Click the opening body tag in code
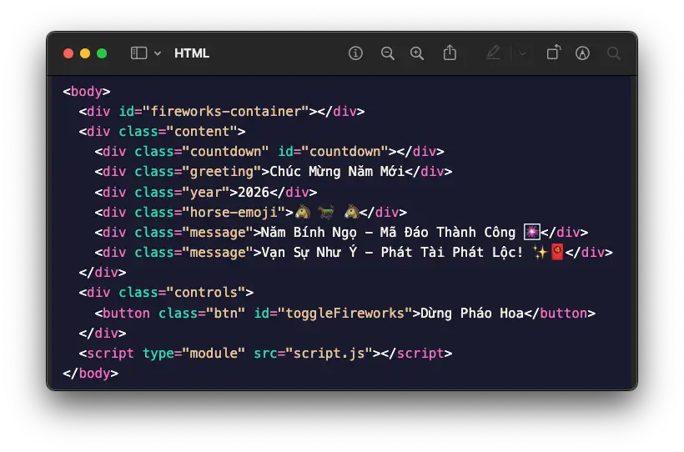Screen dimensions: 684x452 point(87,92)
